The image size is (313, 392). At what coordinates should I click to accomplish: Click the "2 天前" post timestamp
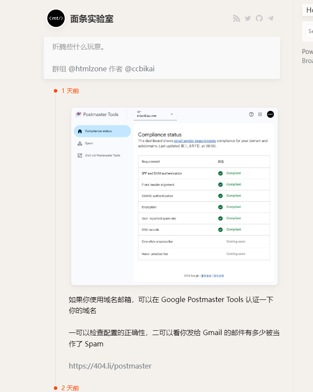coord(70,388)
